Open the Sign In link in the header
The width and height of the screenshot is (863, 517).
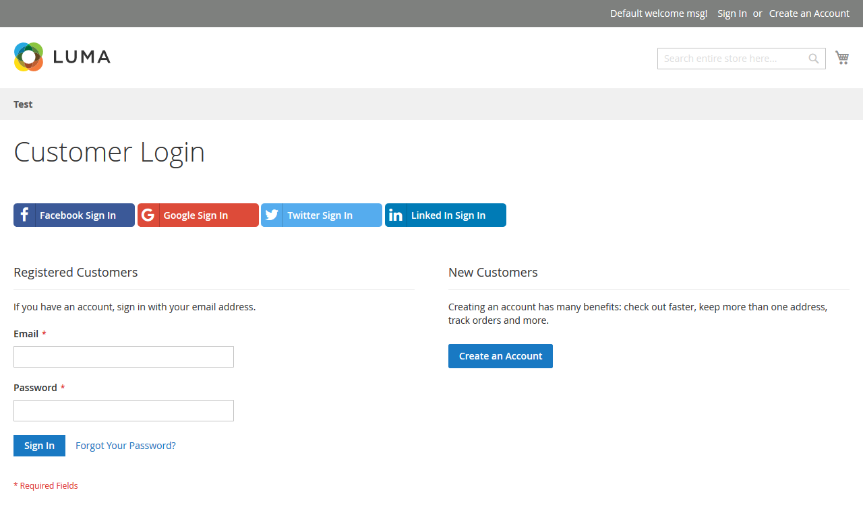point(732,13)
